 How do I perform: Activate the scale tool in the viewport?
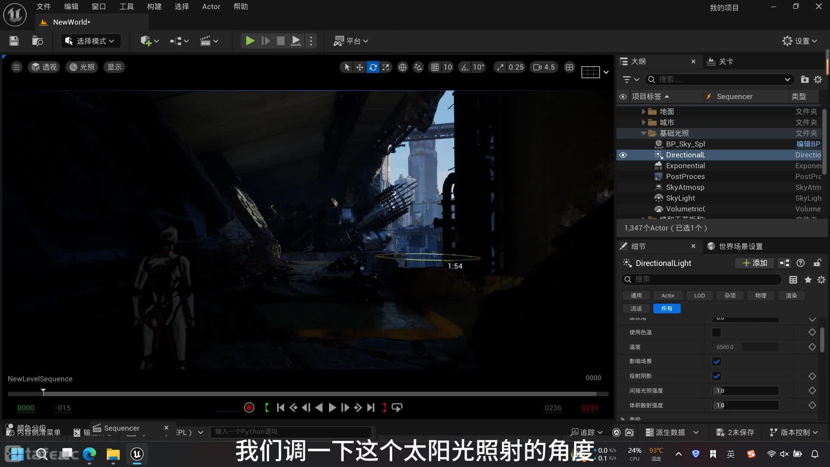coord(386,67)
